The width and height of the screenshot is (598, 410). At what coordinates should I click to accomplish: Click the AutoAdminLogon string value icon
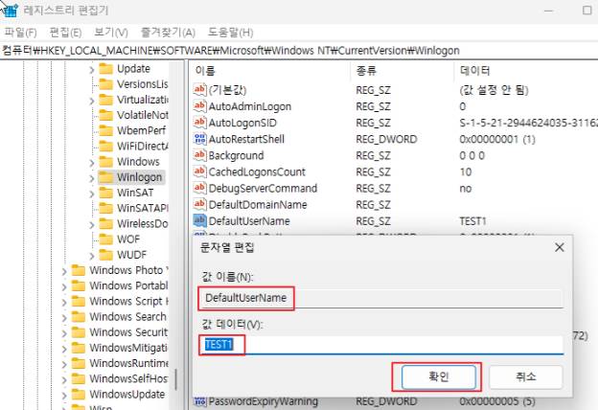tap(199, 106)
